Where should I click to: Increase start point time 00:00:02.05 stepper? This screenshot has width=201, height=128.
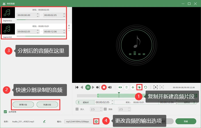(113, 101)
